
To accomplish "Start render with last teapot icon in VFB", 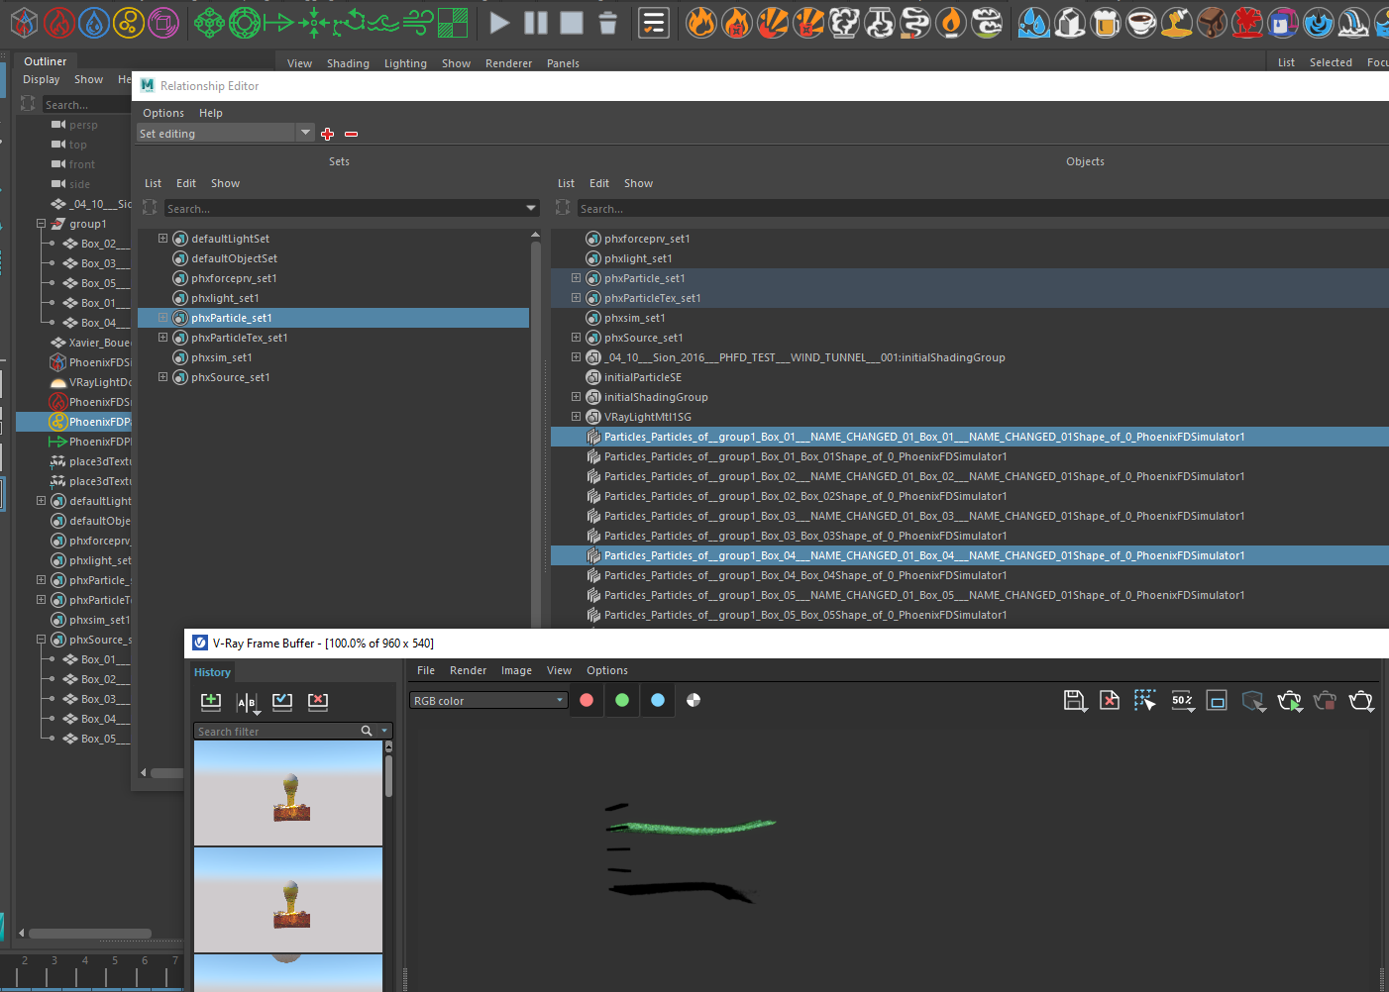I will 1360,701.
